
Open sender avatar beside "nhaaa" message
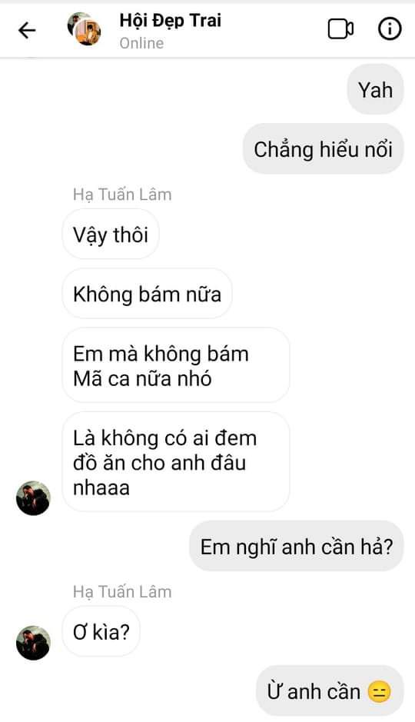33,498
